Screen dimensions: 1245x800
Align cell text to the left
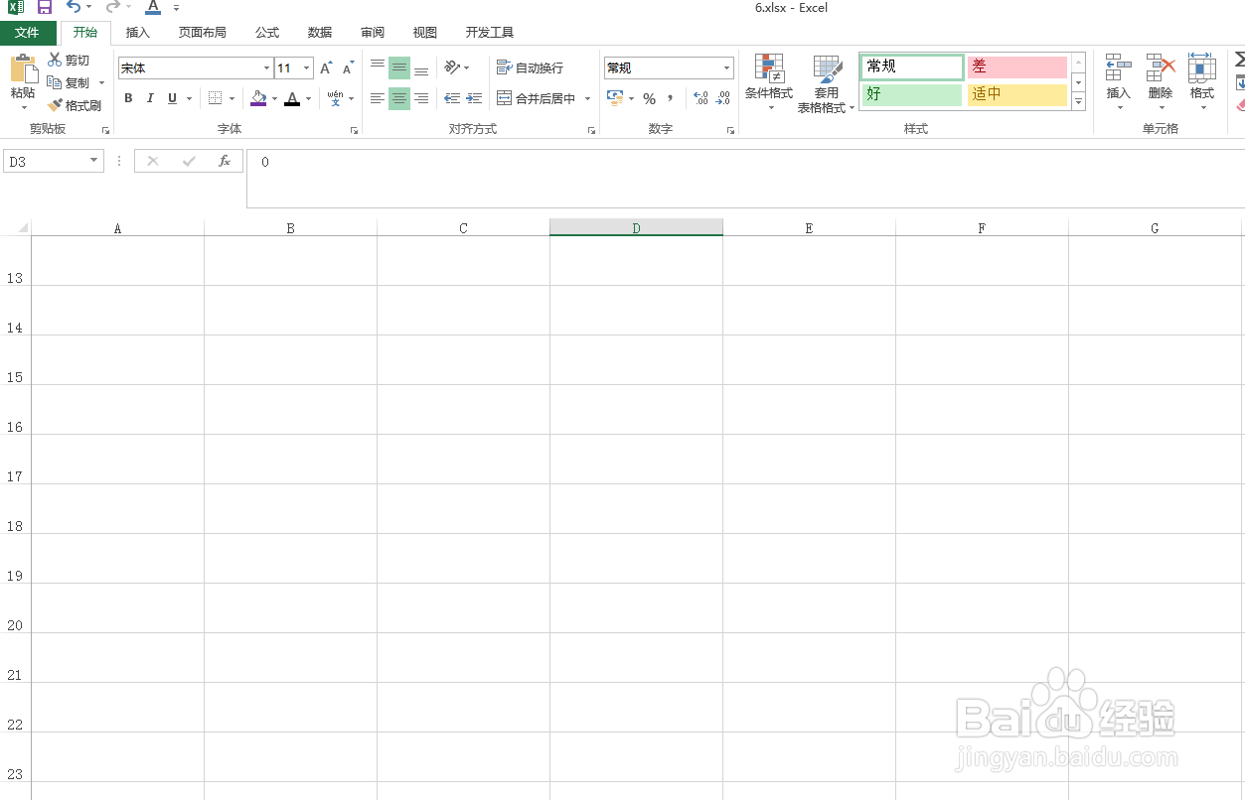pyautogui.click(x=378, y=98)
